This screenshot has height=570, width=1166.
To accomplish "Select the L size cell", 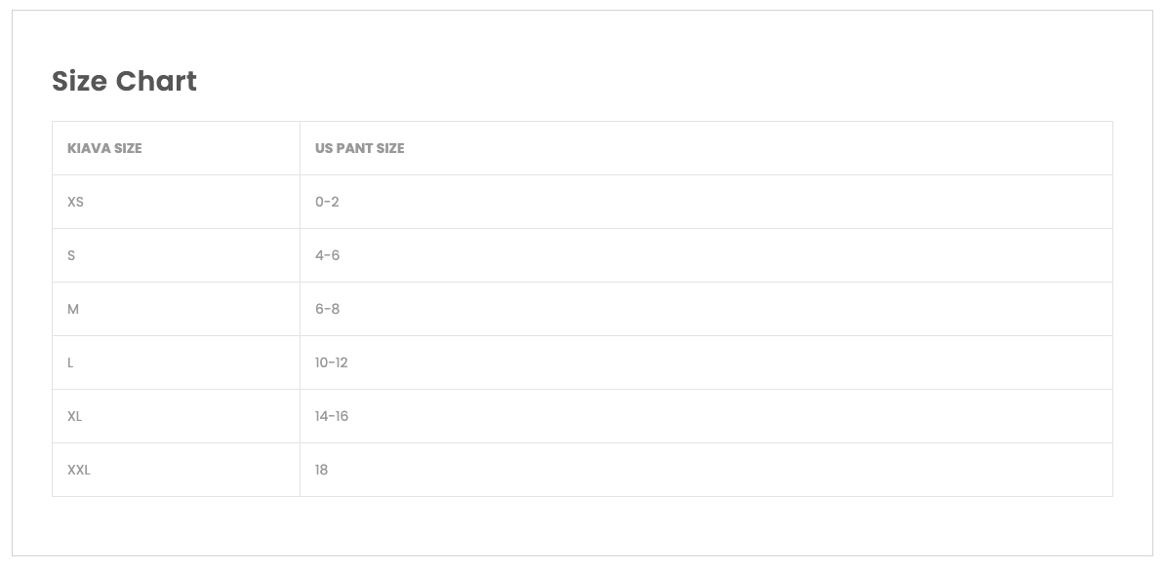I will click(70, 362).
